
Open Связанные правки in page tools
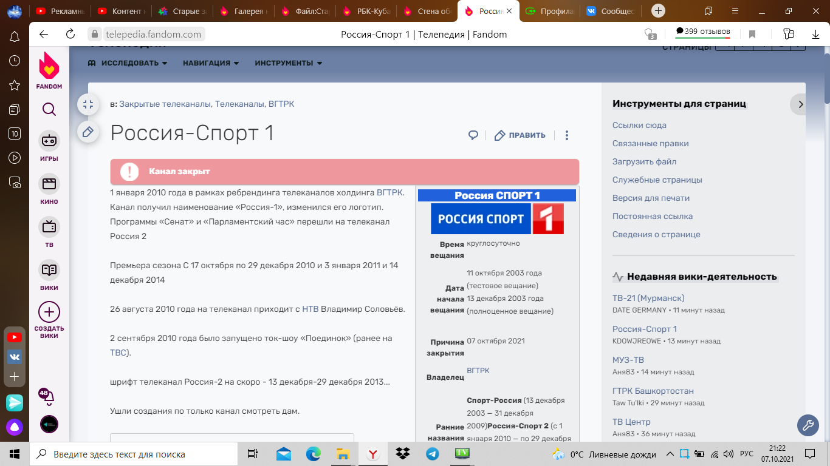coord(651,144)
